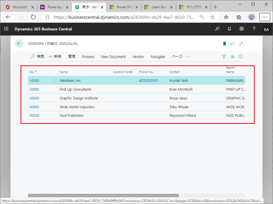Select the Raymond Hillard contact cell
Screen dimensions: 273x204
[x=183, y=115]
